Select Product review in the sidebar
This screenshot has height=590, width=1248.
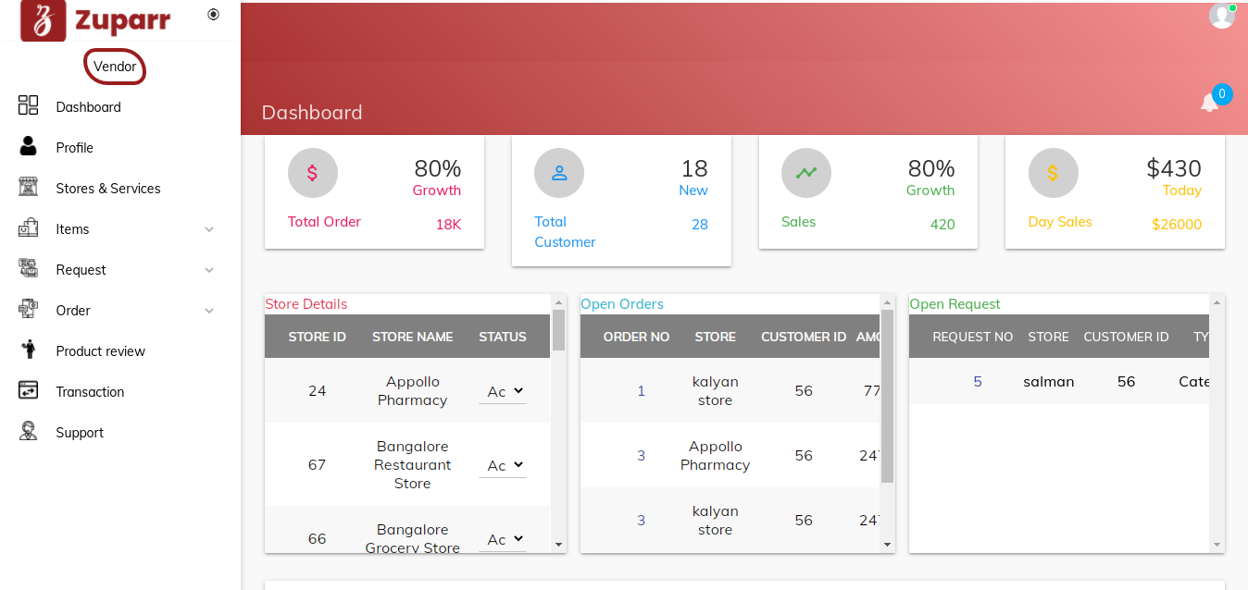[100, 351]
